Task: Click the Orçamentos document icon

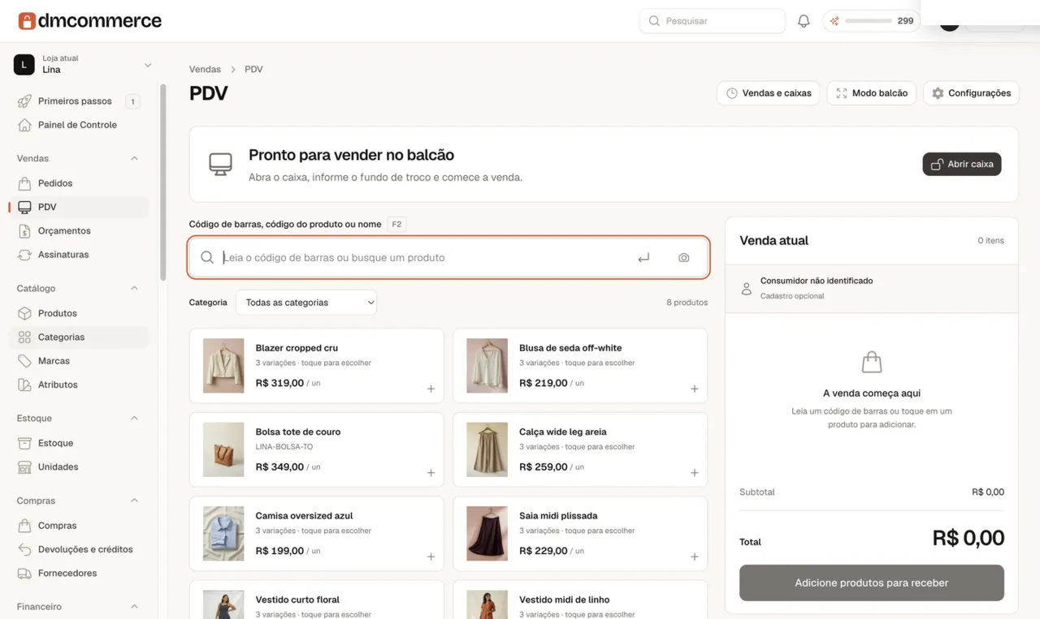Action: coord(24,231)
